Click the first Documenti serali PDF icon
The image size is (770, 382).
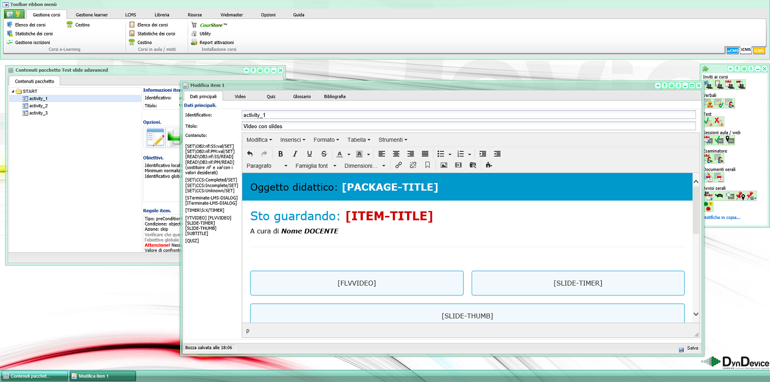click(x=708, y=177)
